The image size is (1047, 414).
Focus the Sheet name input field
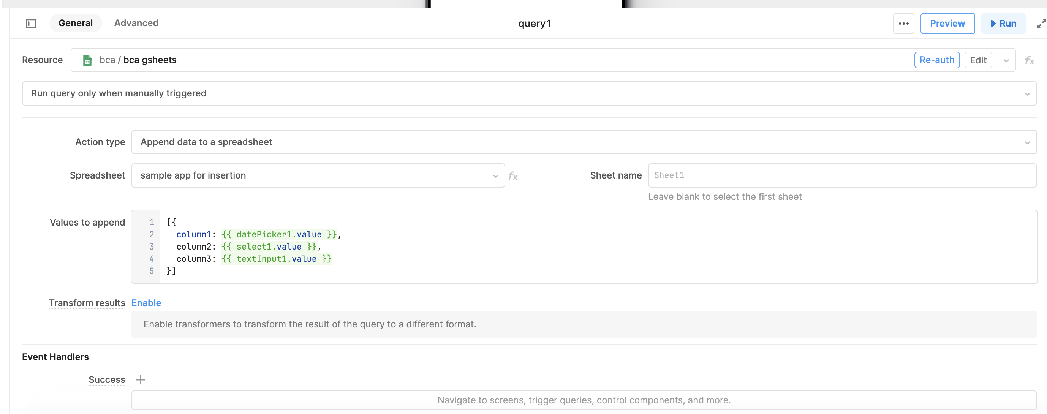click(x=842, y=175)
